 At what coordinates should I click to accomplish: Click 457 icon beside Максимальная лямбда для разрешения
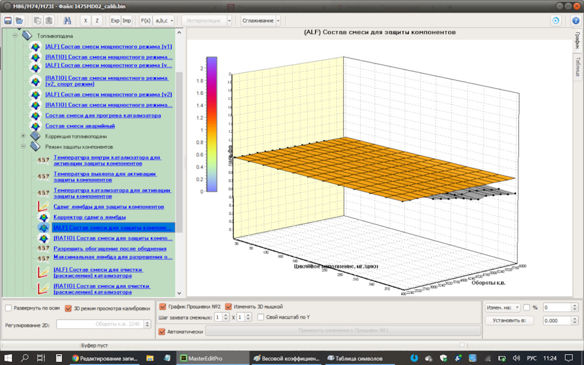pos(43,258)
